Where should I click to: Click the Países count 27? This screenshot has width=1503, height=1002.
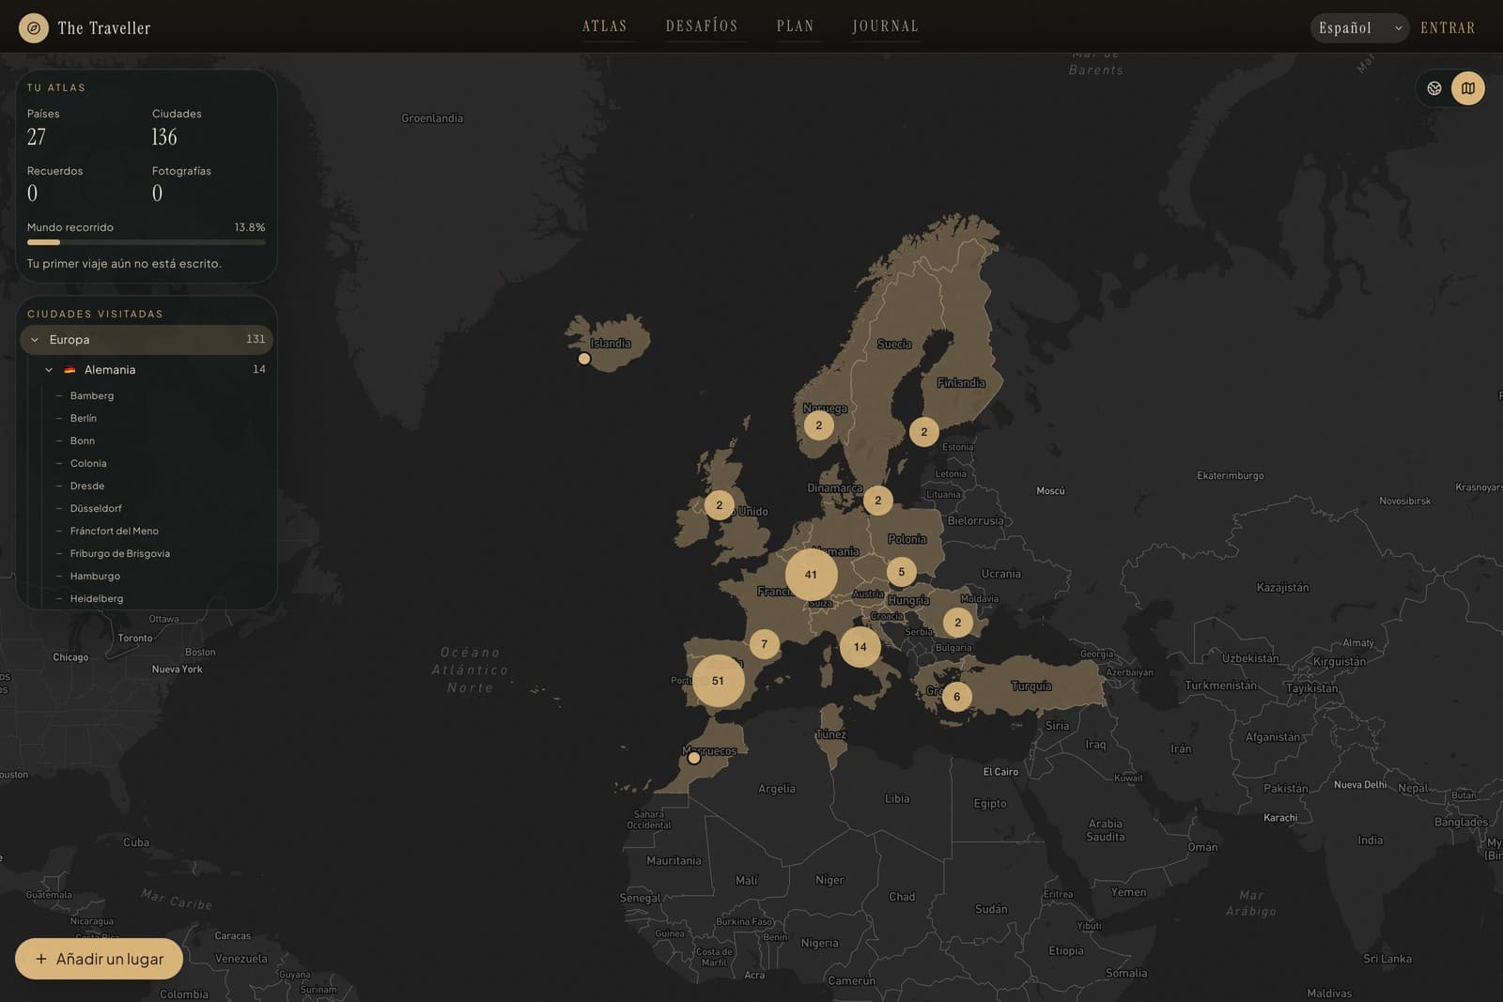click(x=37, y=137)
